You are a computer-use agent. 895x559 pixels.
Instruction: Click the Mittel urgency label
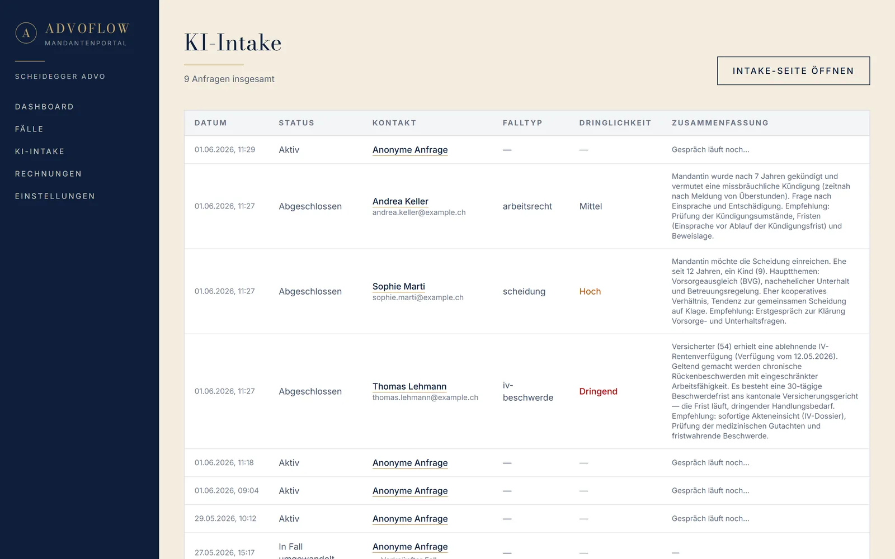point(591,206)
